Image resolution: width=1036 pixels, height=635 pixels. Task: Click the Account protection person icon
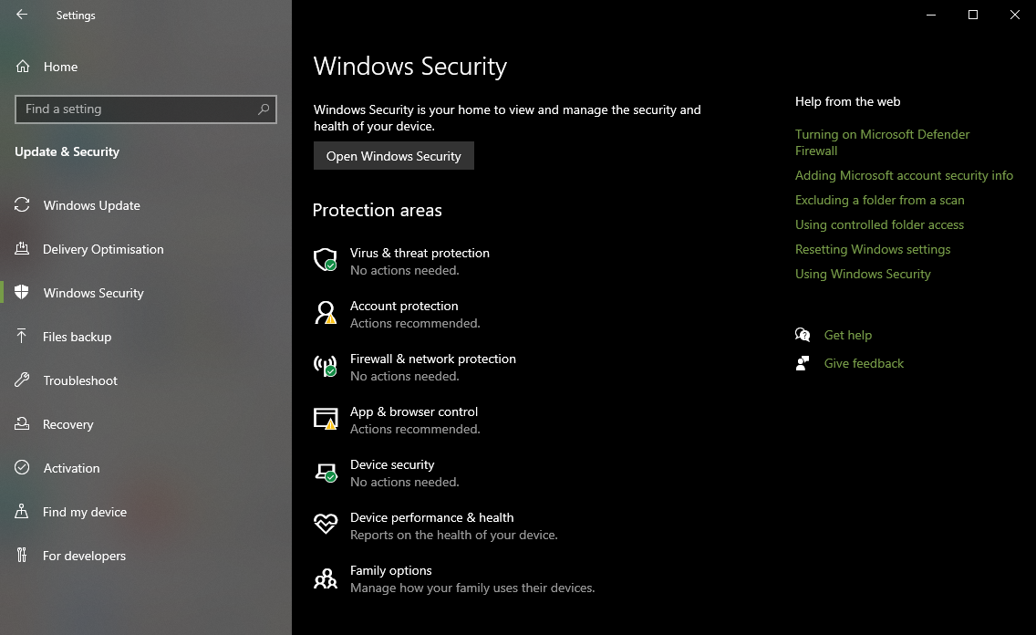click(x=325, y=313)
